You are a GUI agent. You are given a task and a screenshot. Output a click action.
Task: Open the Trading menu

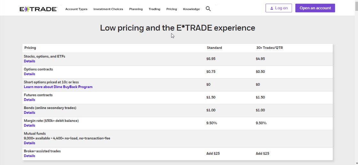(154, 9)
